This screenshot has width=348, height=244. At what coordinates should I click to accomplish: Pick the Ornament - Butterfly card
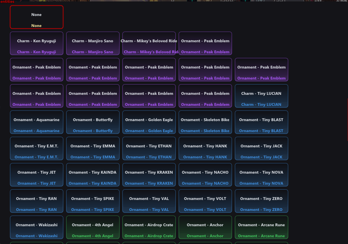click(93, 122)
